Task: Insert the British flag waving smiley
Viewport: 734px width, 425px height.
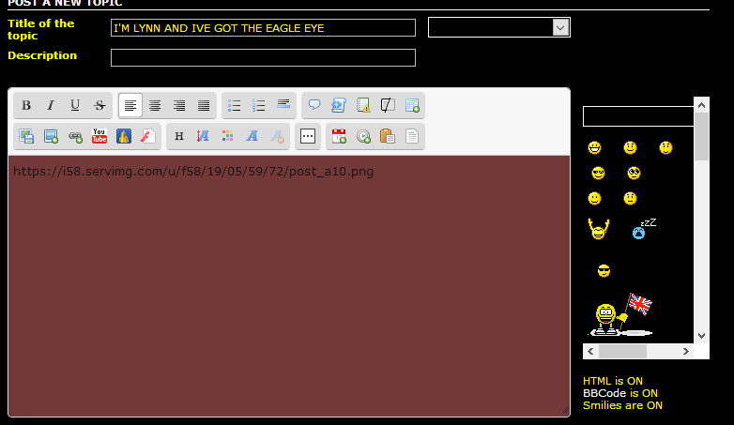Action: pos(620,314)
